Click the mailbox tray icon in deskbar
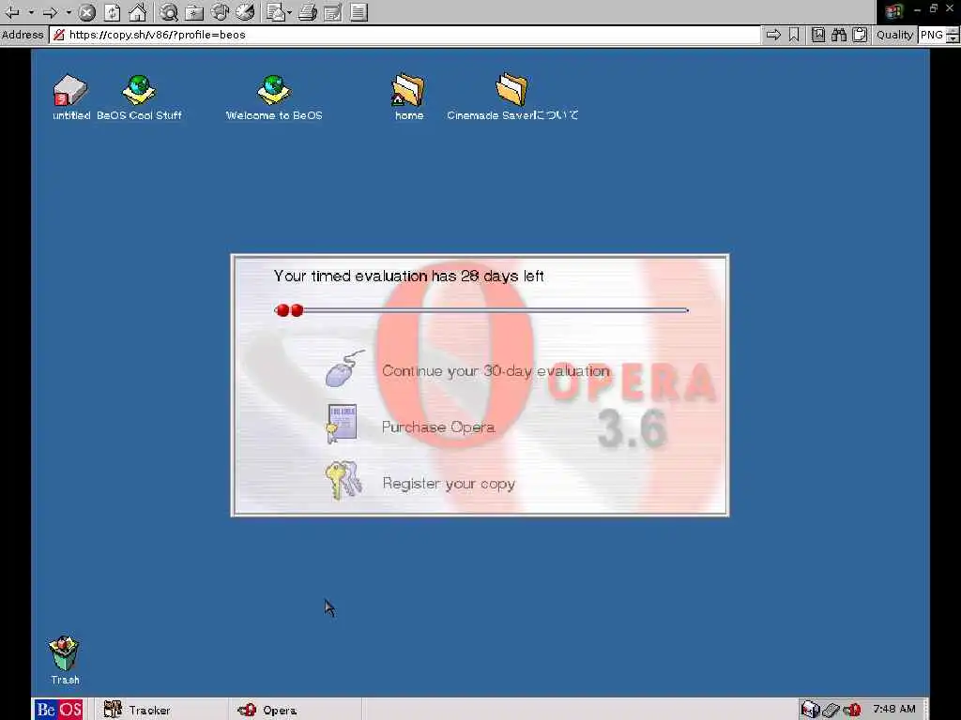The height and width of the screenshot is (720, 961). click(810, 710)
